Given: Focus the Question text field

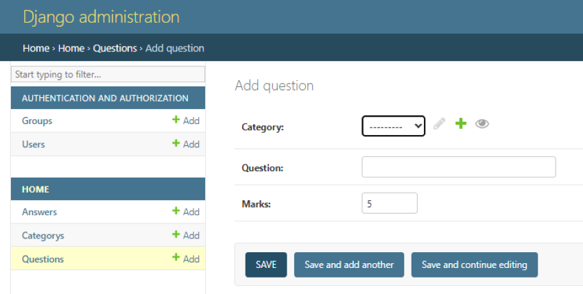Looking at the screenshot, I should point(459,167).
